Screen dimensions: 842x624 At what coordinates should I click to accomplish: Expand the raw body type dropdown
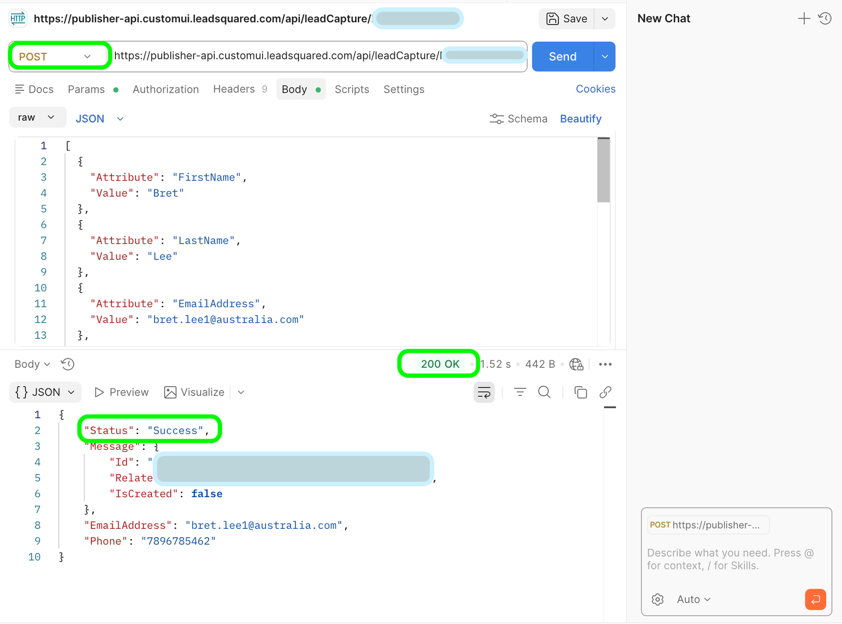point(37,117)
